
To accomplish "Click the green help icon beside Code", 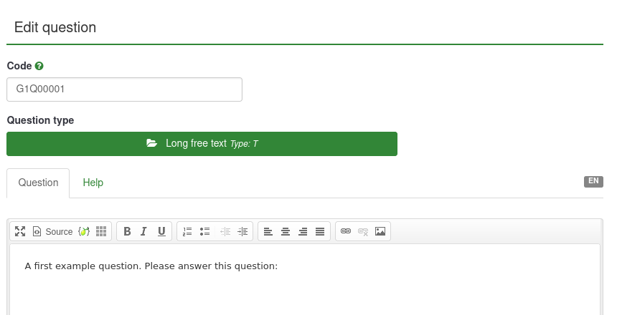I will 39,66.
